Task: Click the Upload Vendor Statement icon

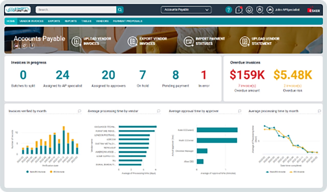Action: tap(244, 41)
